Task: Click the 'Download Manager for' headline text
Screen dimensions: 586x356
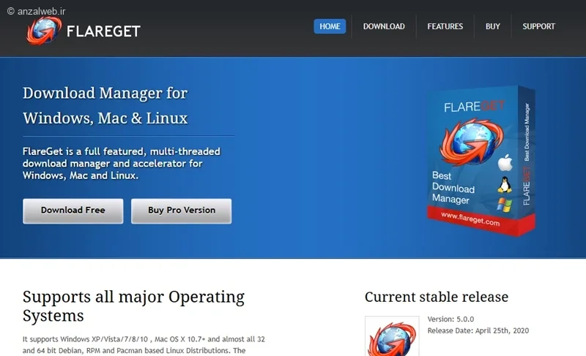Action: click(x=105, y=93)
